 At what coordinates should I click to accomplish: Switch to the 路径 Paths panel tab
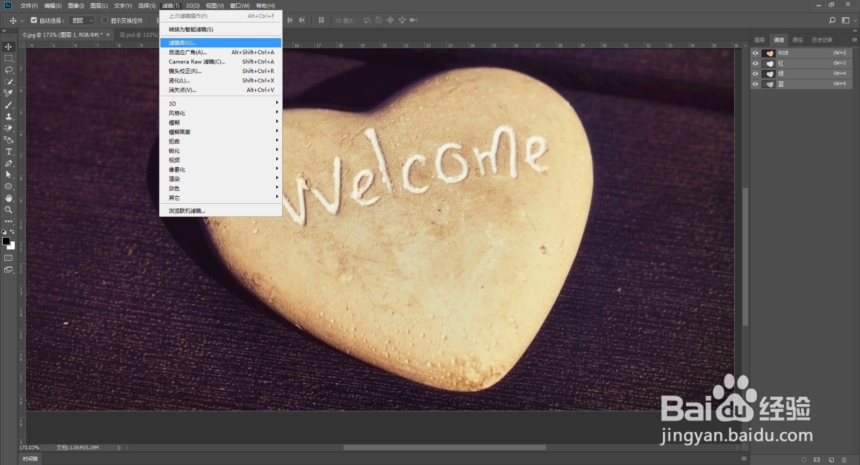click(x=798, y=40)
